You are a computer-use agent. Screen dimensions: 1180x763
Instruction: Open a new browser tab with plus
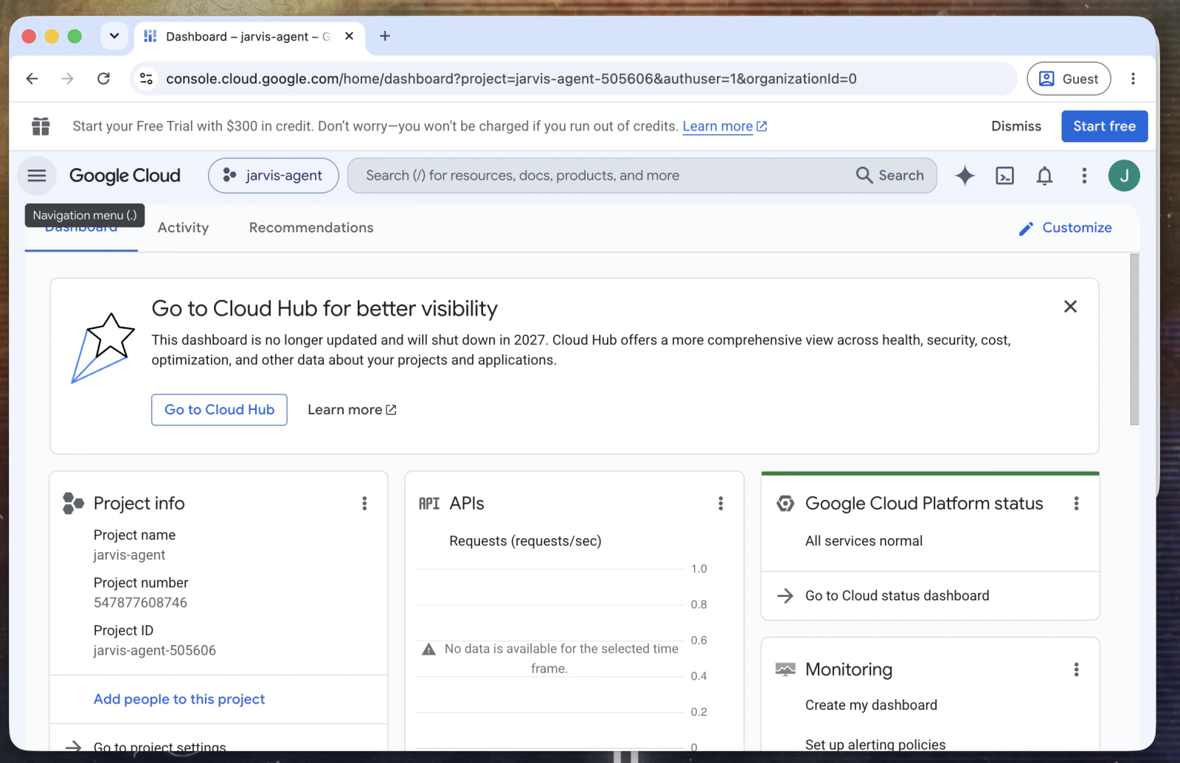tap(385, 36)
